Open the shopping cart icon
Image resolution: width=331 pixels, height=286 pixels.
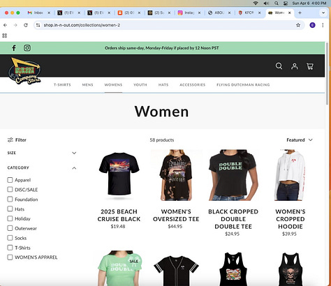click(310, 66)
